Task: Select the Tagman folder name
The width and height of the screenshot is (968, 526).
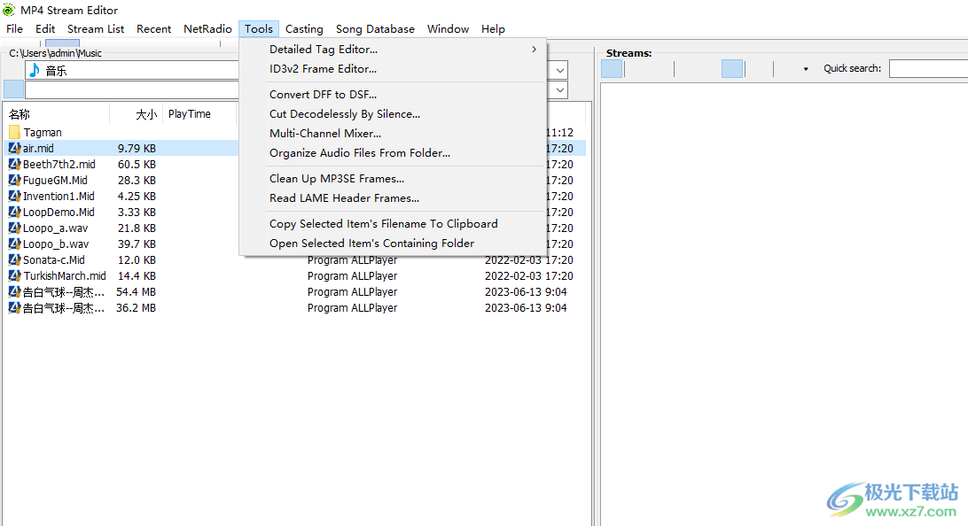Action: (x=43, y=133)
